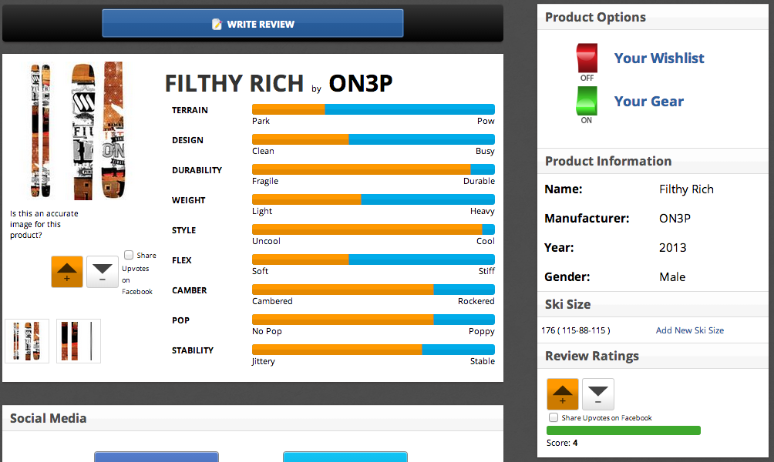
Task: Check Share Upvotes on Facebook under image
Action: [129, 255]
